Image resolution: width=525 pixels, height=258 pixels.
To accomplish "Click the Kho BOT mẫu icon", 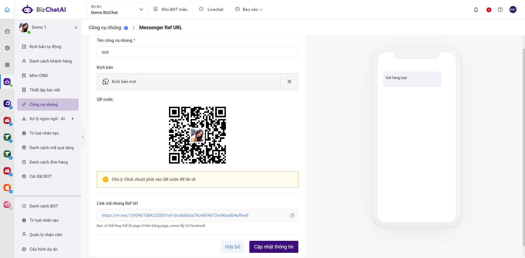I will pos(156,9).
